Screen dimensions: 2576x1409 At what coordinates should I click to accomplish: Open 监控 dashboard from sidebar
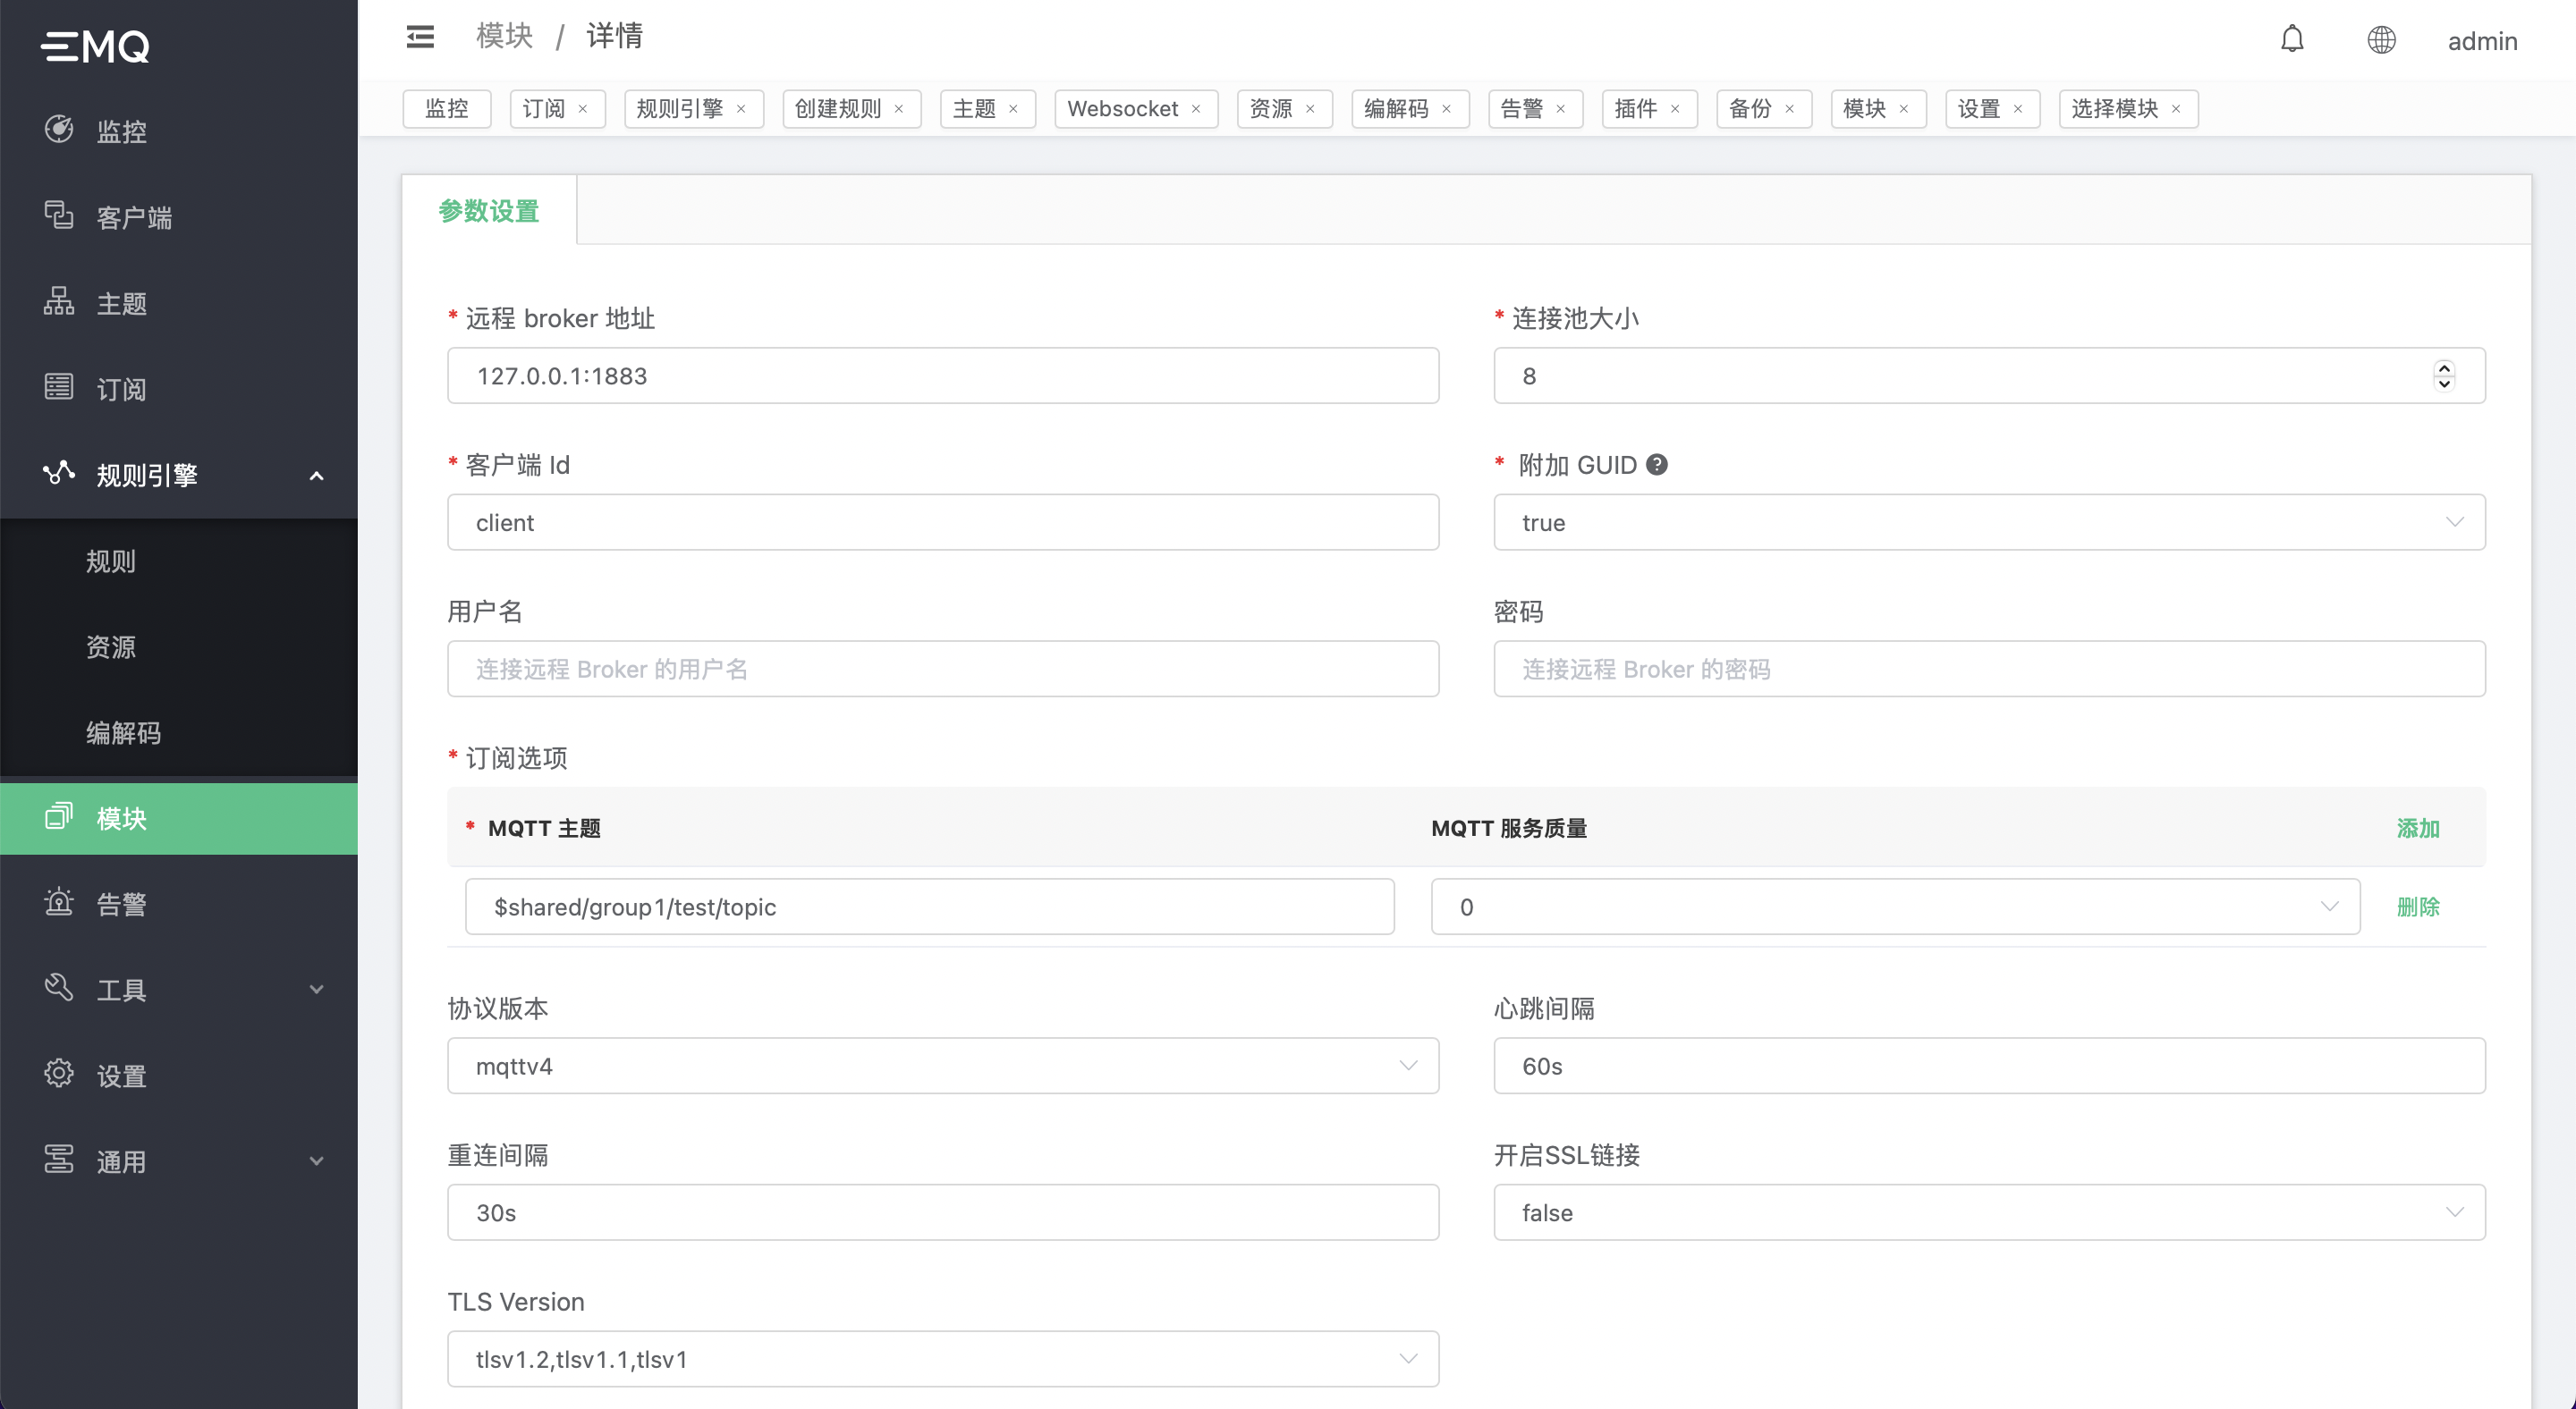pos(120,131)
